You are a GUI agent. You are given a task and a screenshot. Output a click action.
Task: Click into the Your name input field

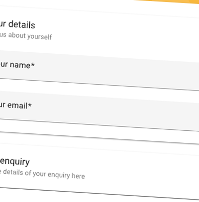pyautogui.click(x=99, y=70)
